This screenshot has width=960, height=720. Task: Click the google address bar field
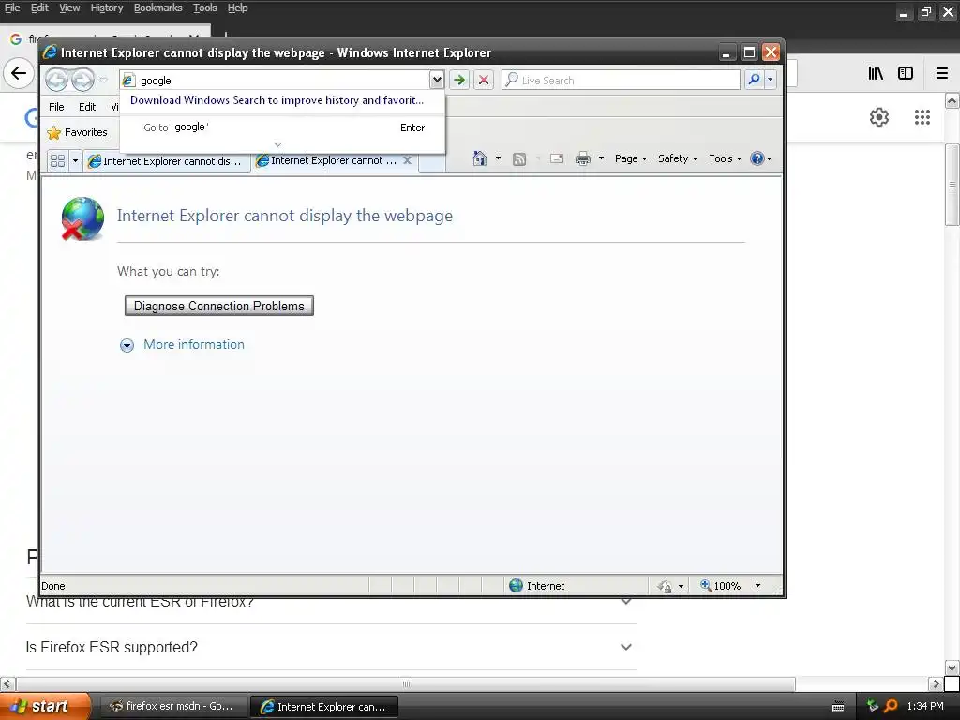tap(275, 81)
